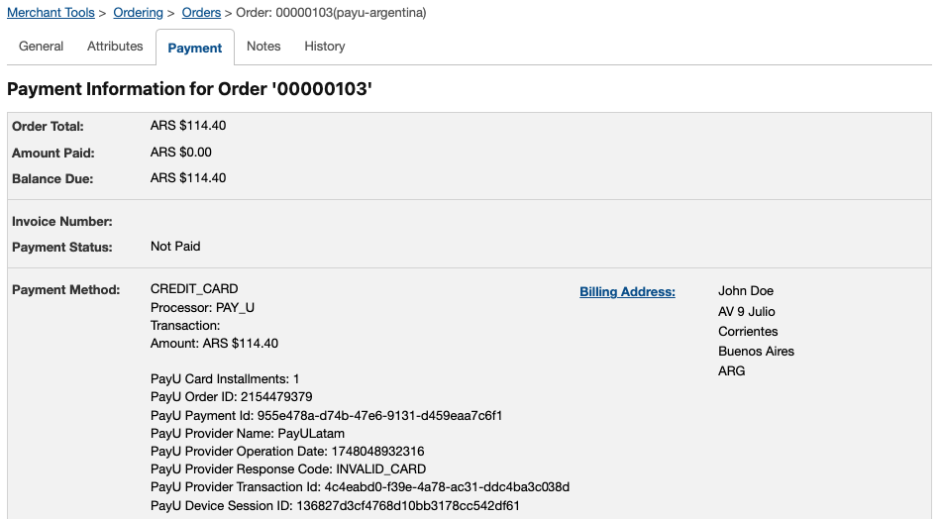Screen dimensions: 941x519
Task: Click the Not Paid payment status text
Action: pos(175,247)
